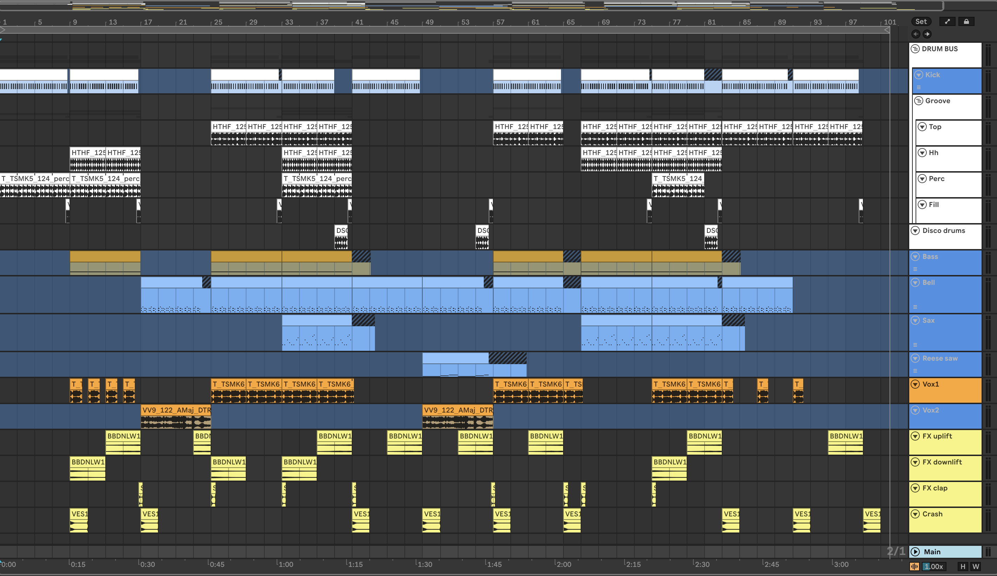Collapse the DRUM BUS group track
The image size is (997, 576).
(x=915, y=49)
